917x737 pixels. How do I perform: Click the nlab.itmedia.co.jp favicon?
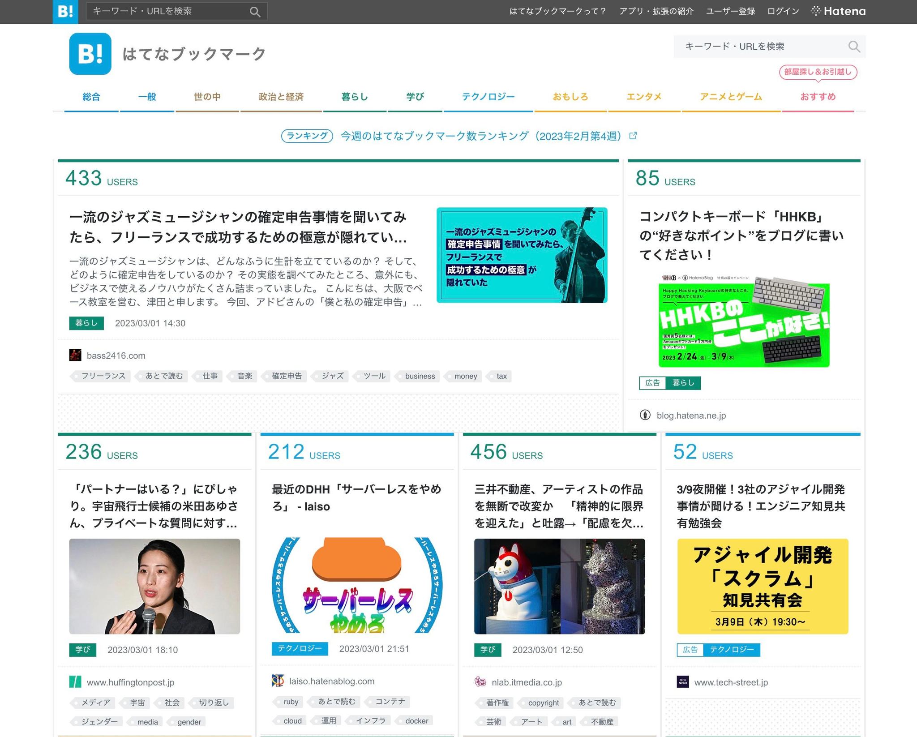pyautogui.click(x=480, y=682)
